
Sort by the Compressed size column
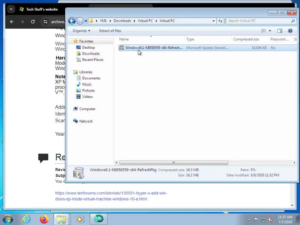coord(250,39)
